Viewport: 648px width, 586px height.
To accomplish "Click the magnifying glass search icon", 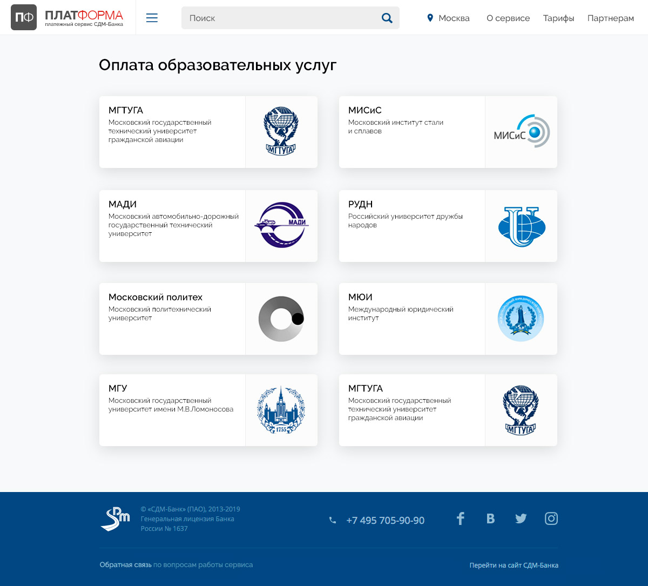I will click(x=387, y=18).
